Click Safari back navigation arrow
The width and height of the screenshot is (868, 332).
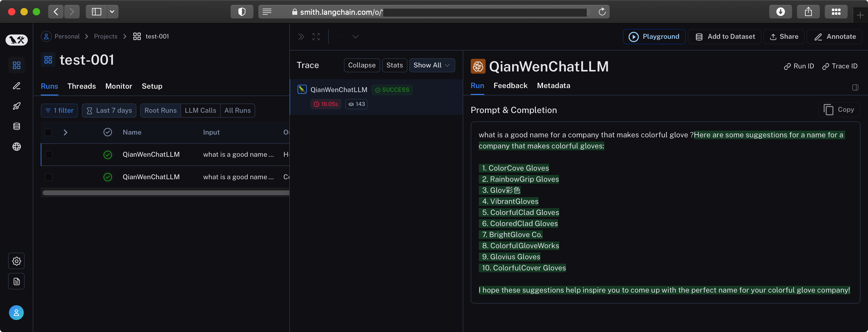(56, 12)
